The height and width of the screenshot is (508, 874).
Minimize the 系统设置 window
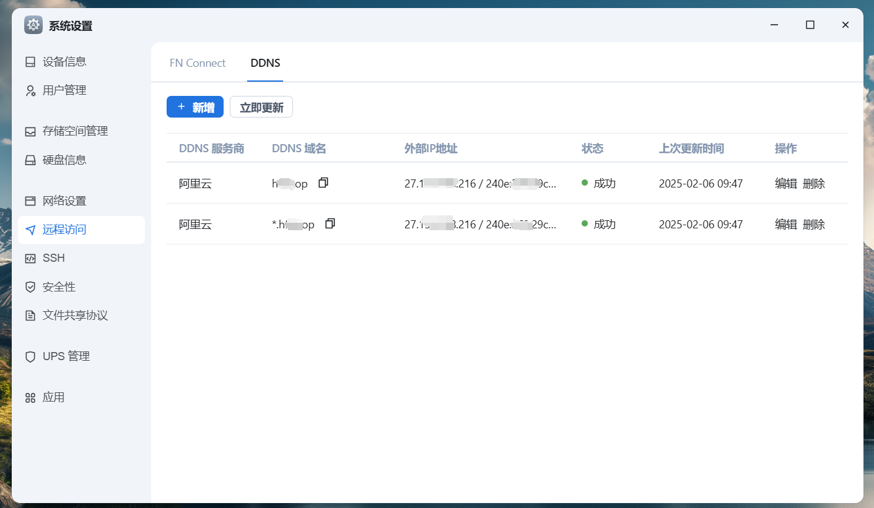click(x=774, y=25)
